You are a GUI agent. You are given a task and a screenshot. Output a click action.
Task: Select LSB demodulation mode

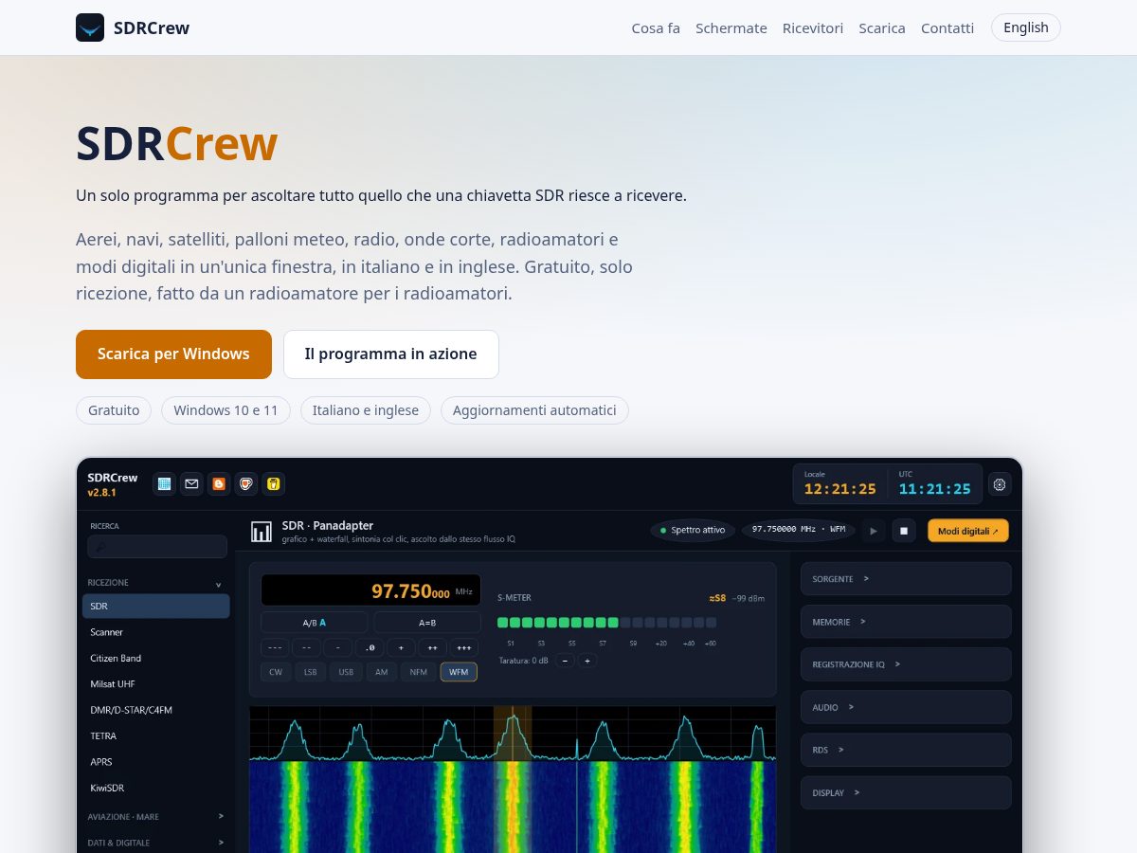(310, 672)
